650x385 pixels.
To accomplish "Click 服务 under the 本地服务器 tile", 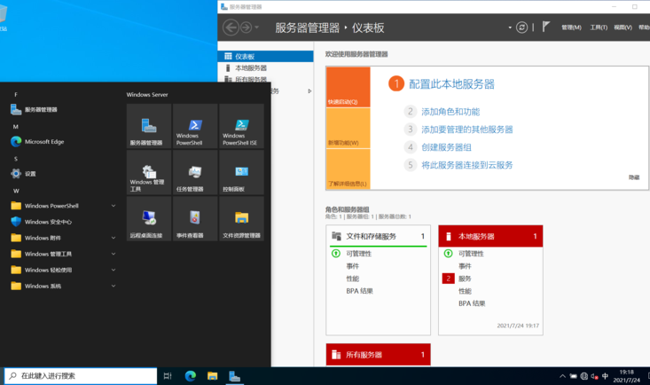I will pyautogui.click(x=465, y=279).
